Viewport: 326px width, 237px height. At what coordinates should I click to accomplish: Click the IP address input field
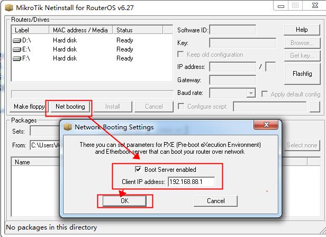[233, 67]
